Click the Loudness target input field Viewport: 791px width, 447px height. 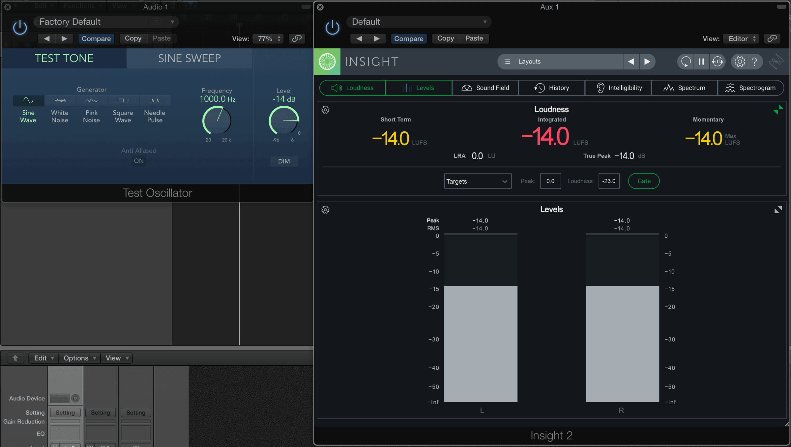click(609, 181)
